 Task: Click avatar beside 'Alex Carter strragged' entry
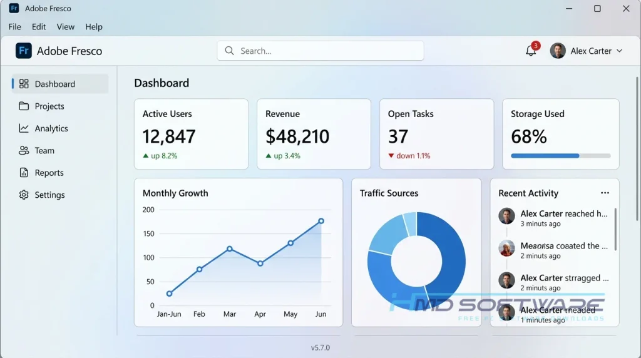point(506,280)
